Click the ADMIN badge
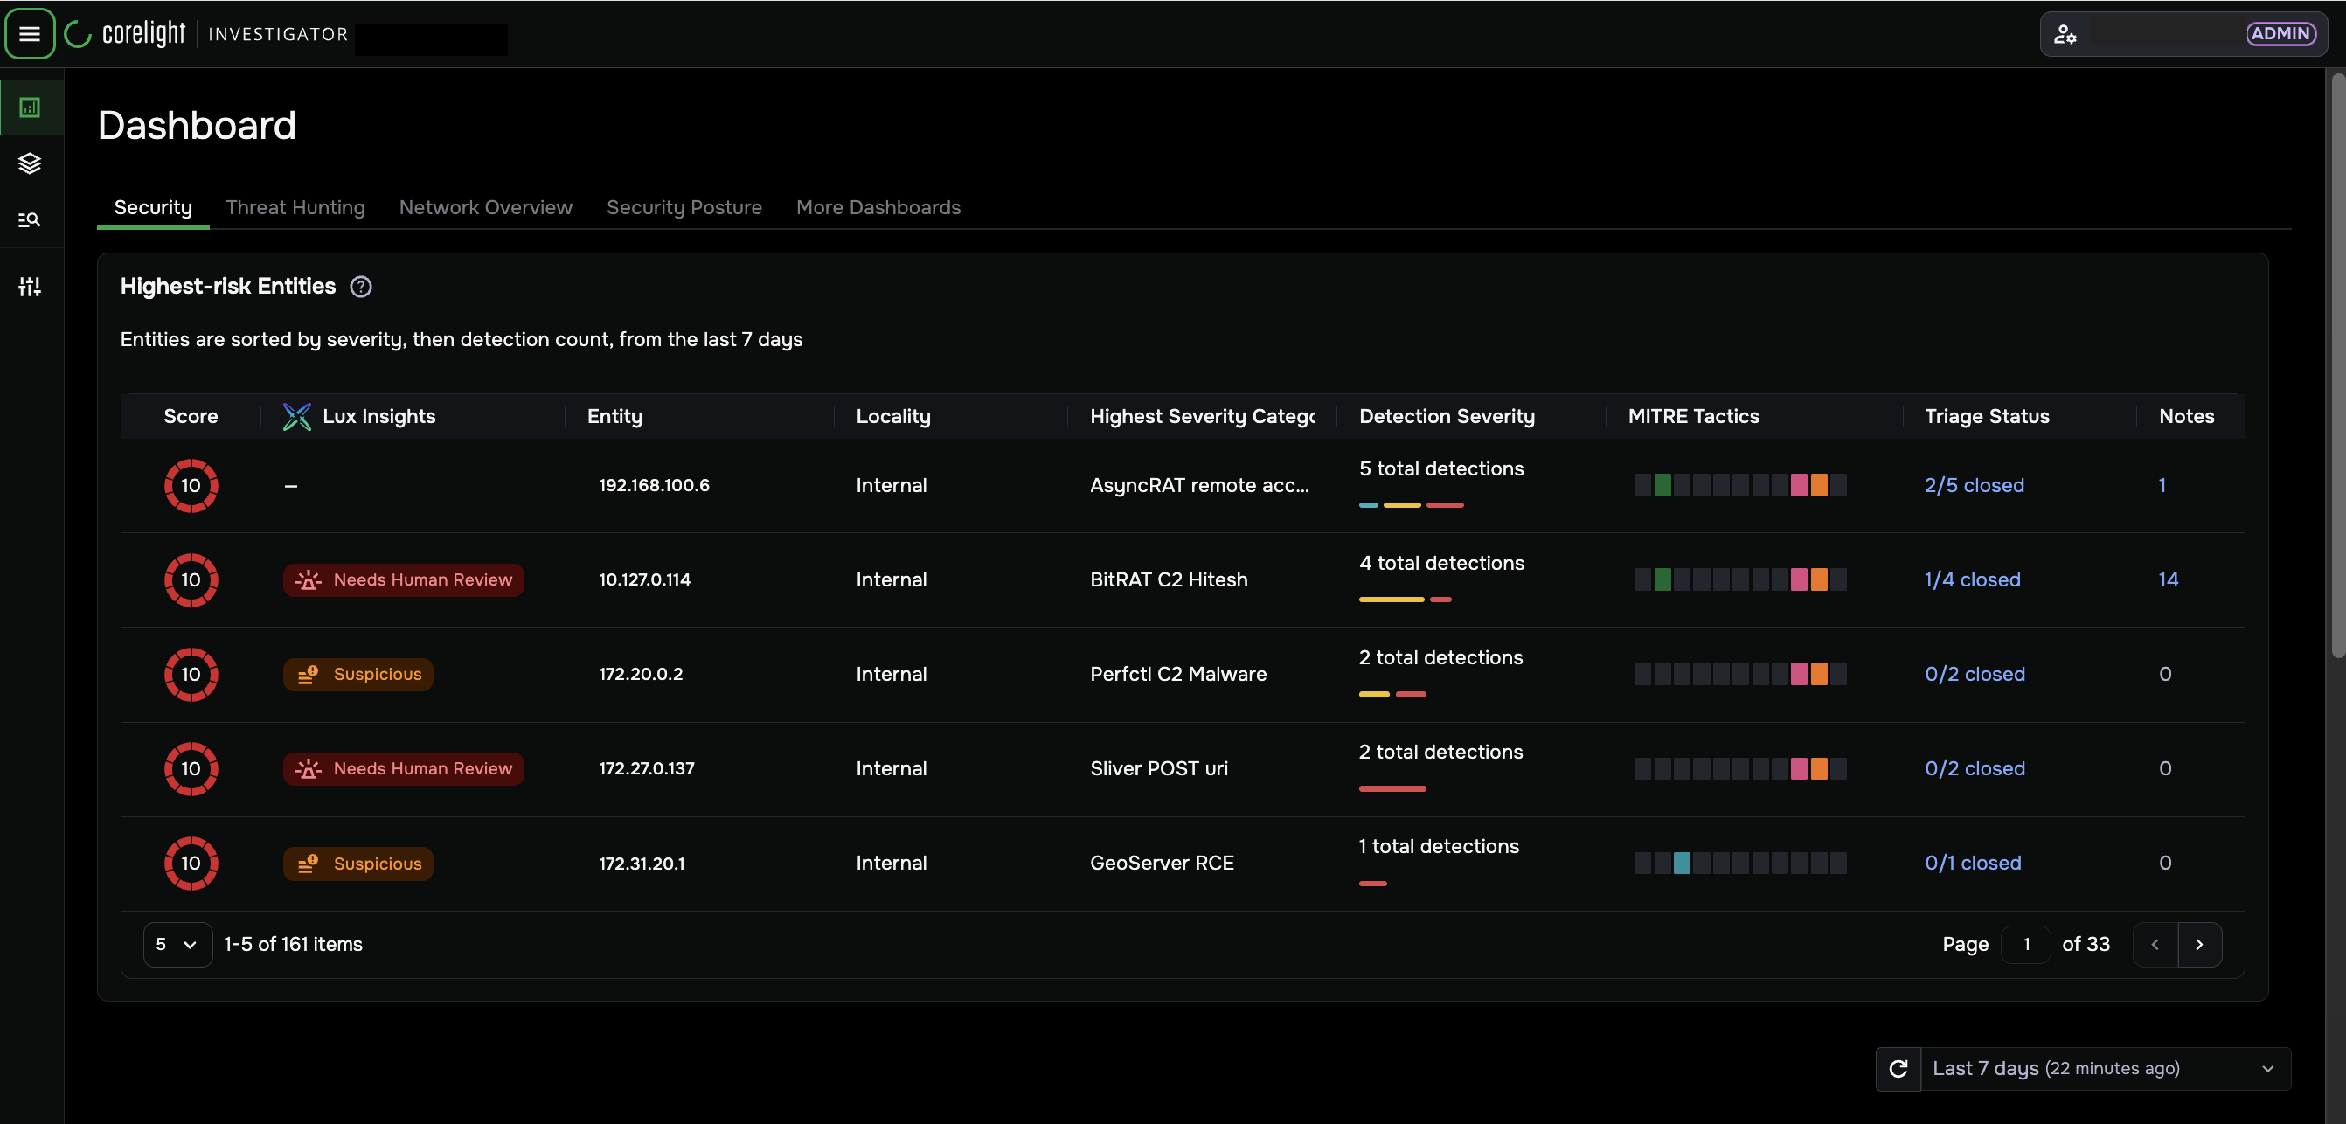This screenshot has height=1124, width=2346. pyautogui.click(x=2280, y=34)
